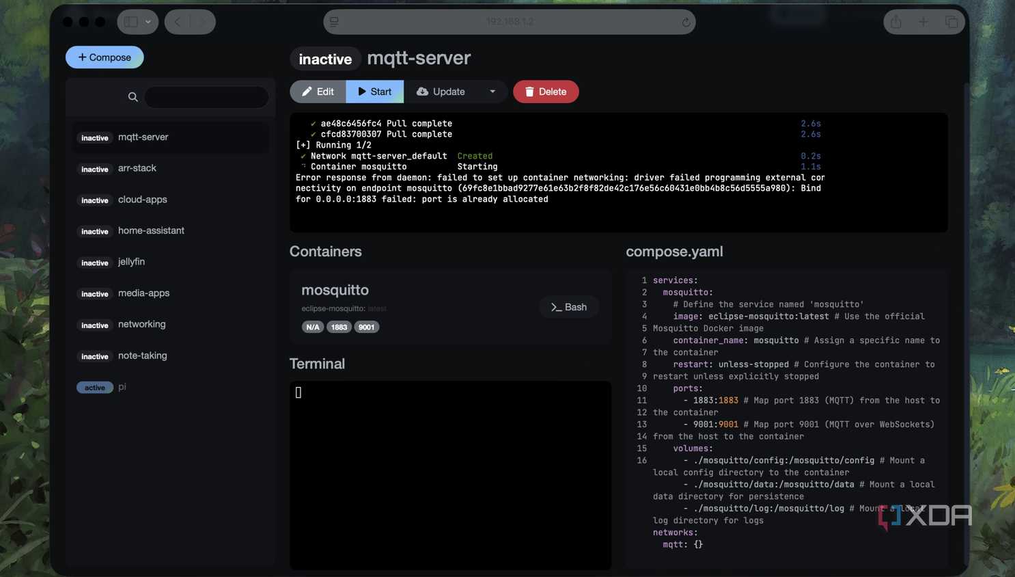Click the Compose button
The width and height of the screenshot is (1015, 577).
point(105,57)
